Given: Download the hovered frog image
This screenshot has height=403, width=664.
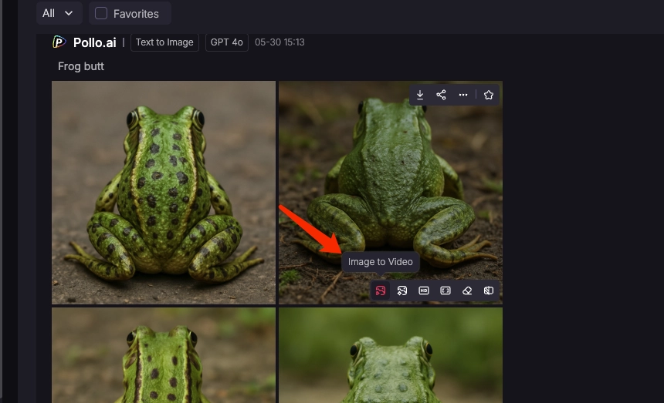Looking at the screenshot, I should coord(420,95).
